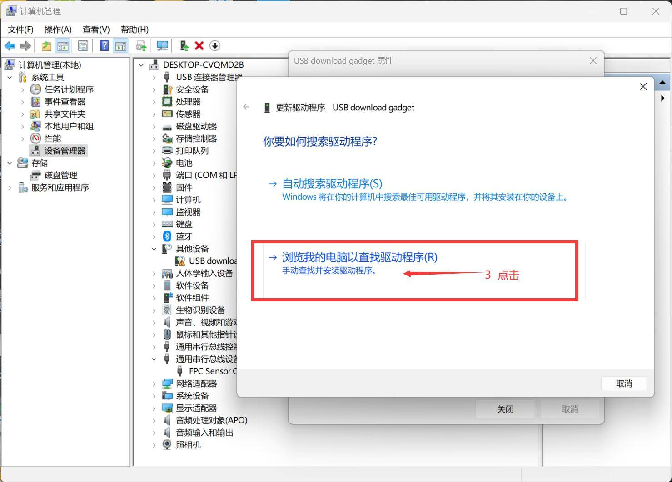Image resolution: width=672 pixels, height=482 pixels.
Task: Select the 蓝牙 device category
Action: [x=184, y=236]
